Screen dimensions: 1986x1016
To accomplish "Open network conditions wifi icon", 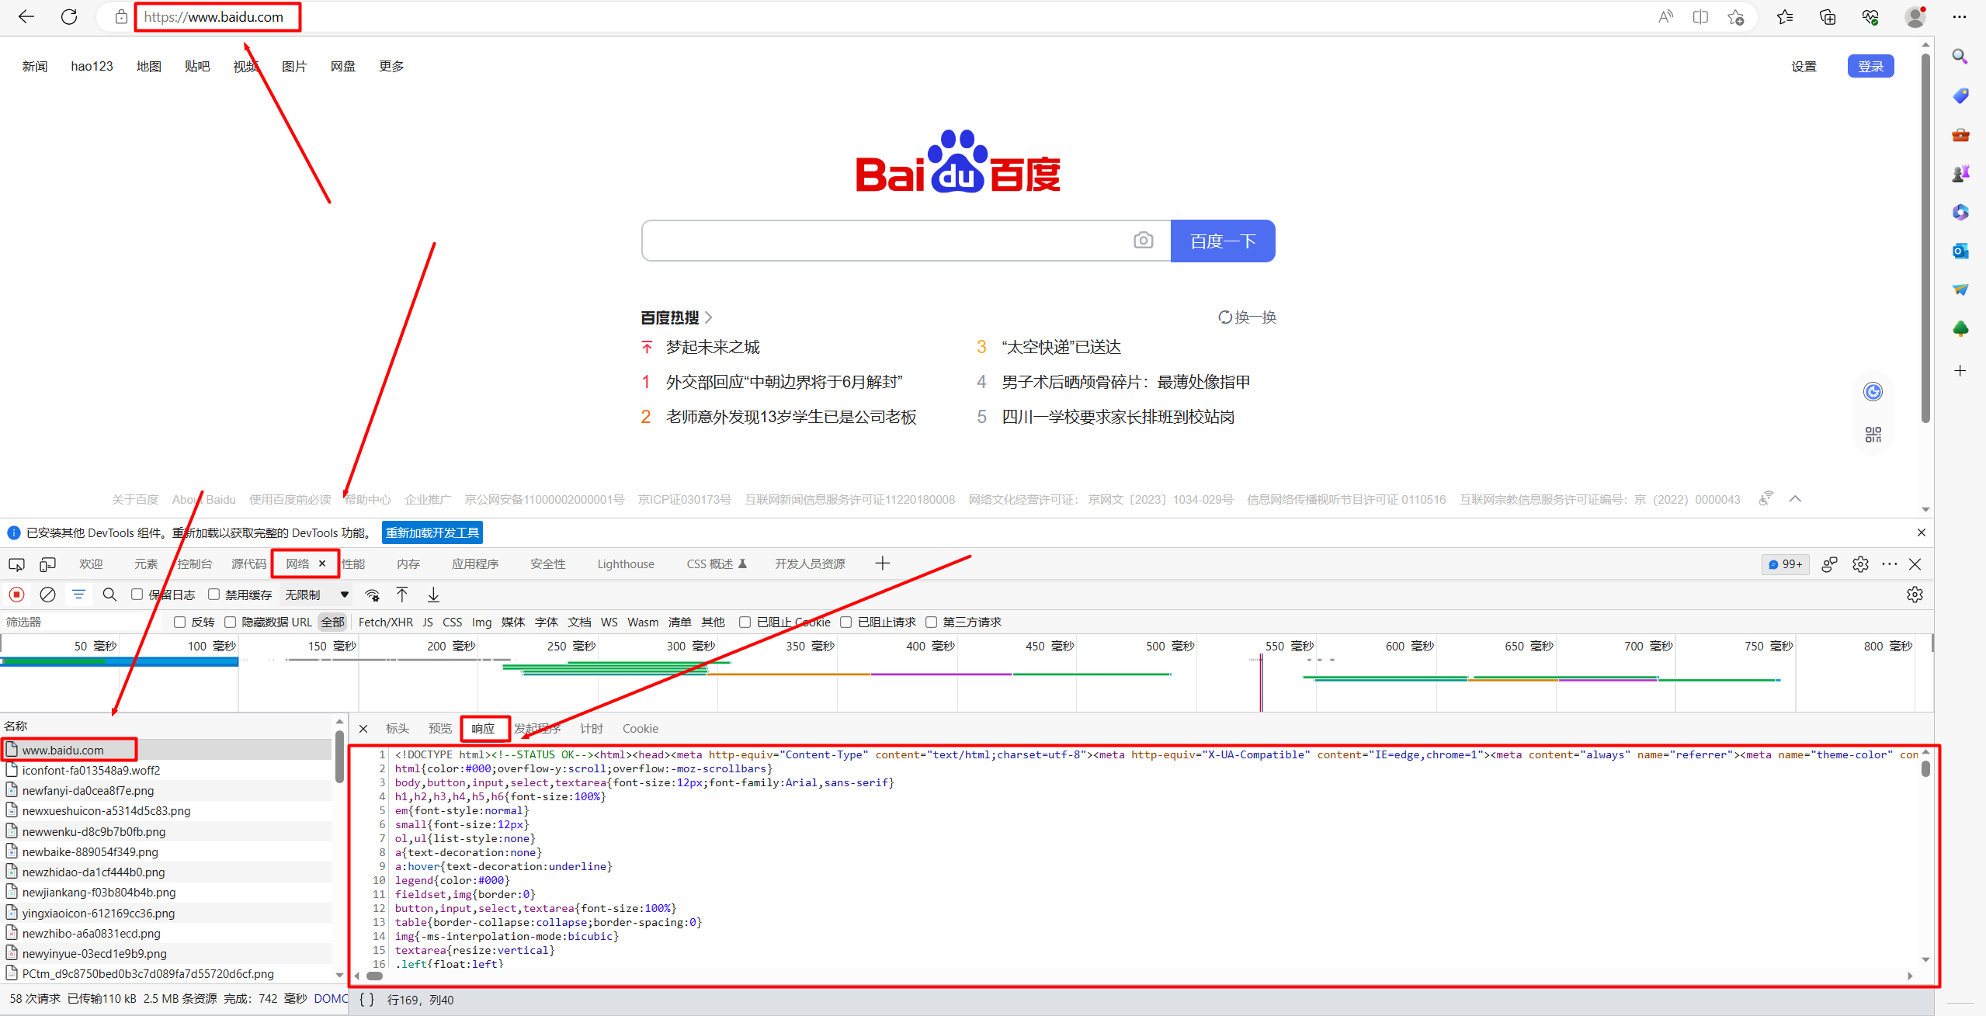I will [373, 595].
